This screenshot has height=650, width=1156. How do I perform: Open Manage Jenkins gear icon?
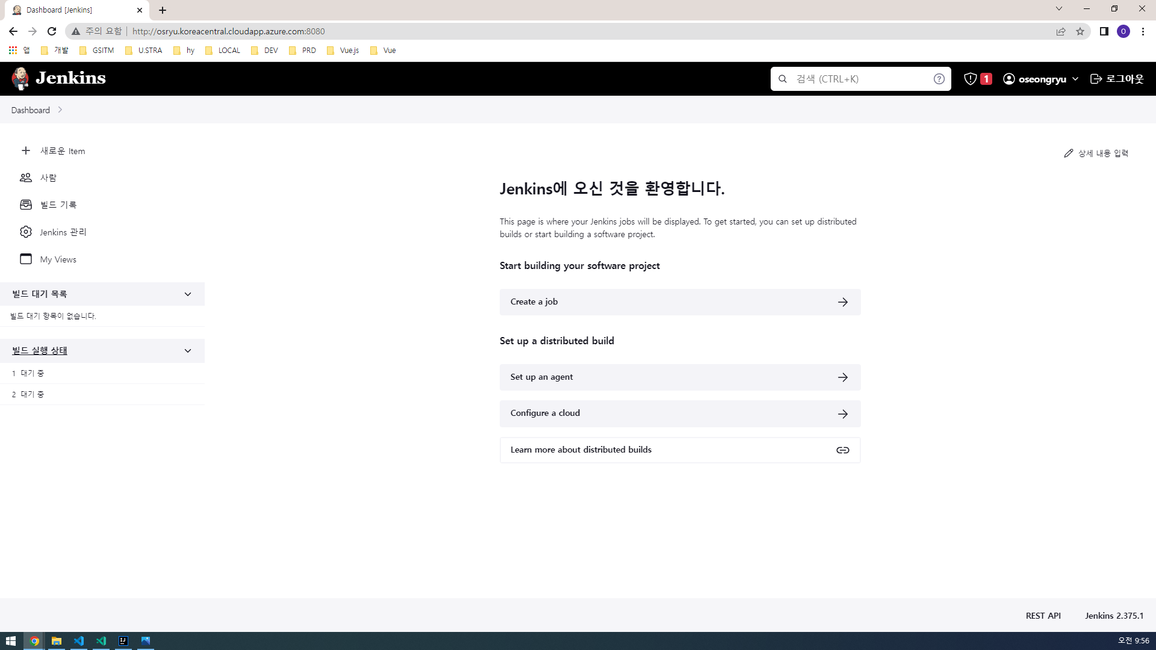(x=26, y=232)
